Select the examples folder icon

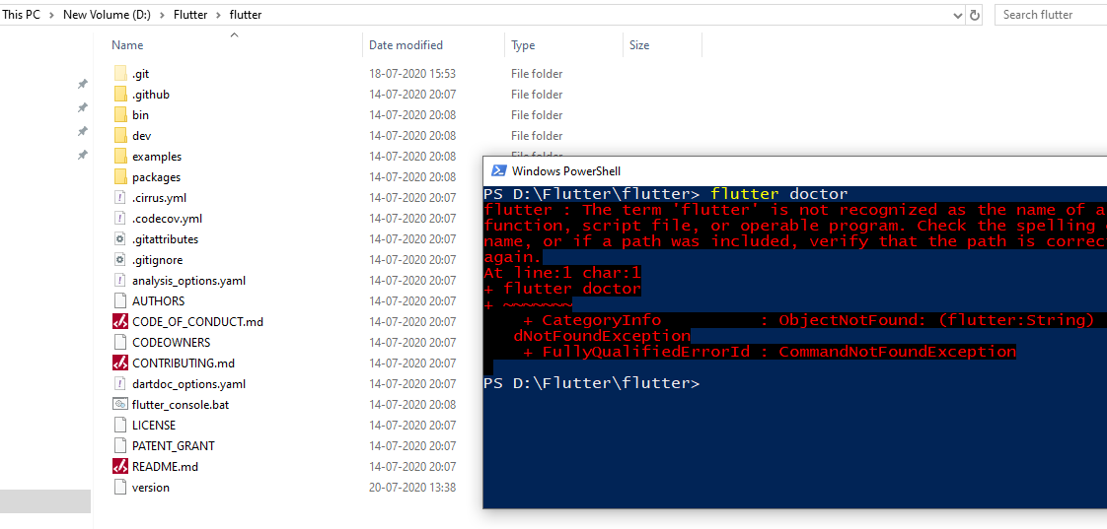120,157
